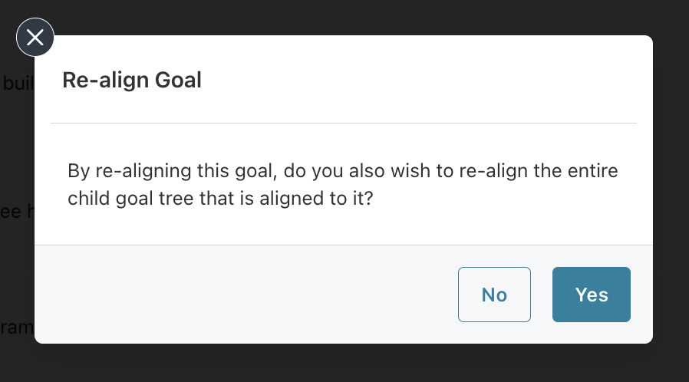Screen dimensions: 689x382
Task: Click the dimmed 'buil' text behind the dialog
Action: coord(17,82)
